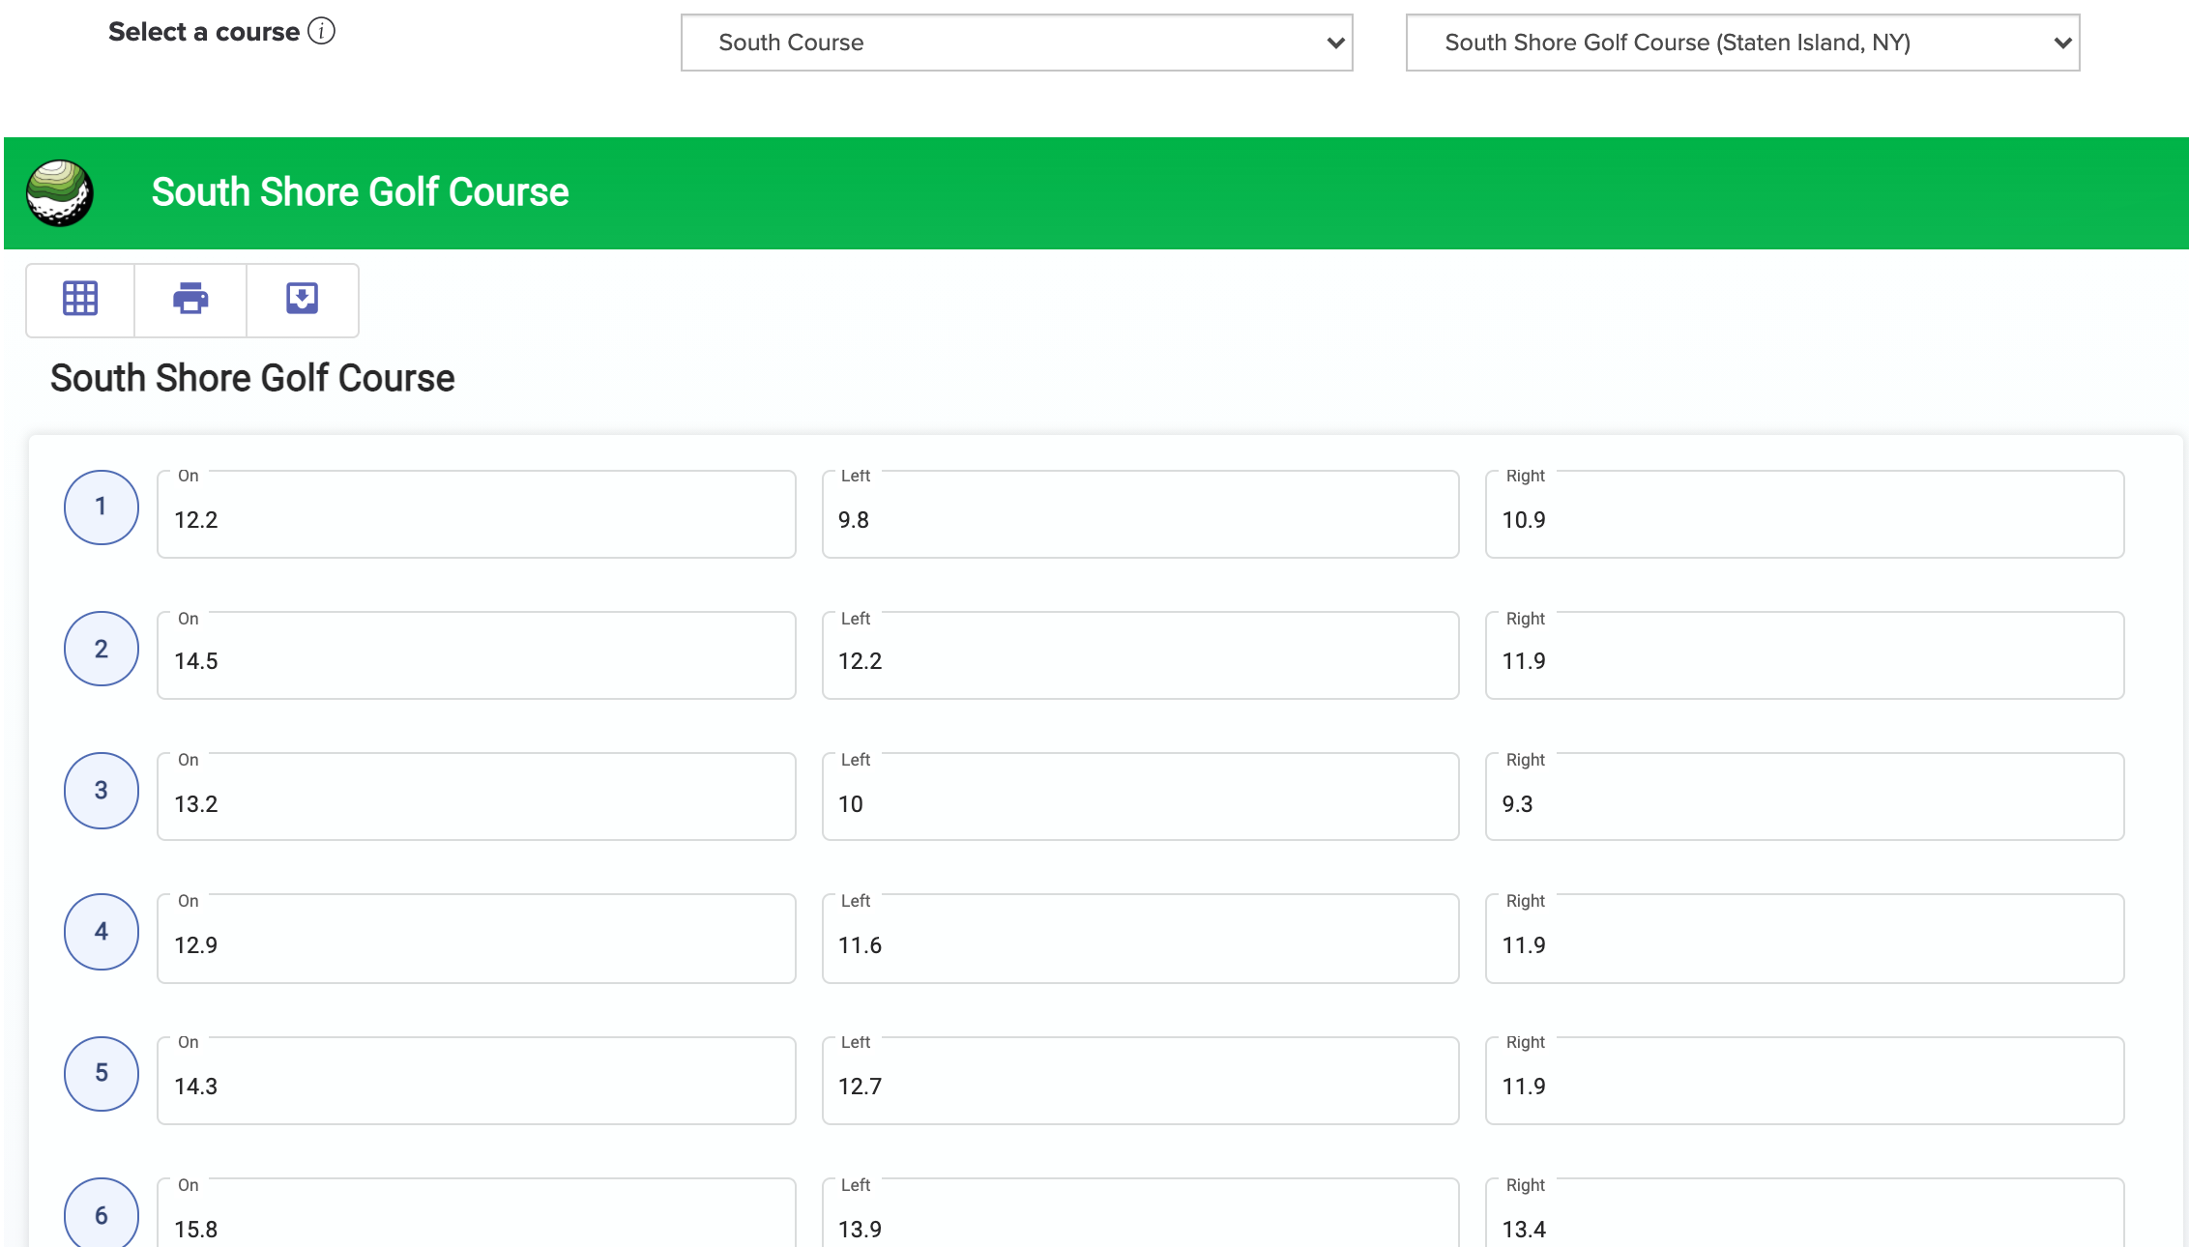2189x1247 pixels.
Task: Click the Select a course label
Action: 204,32
